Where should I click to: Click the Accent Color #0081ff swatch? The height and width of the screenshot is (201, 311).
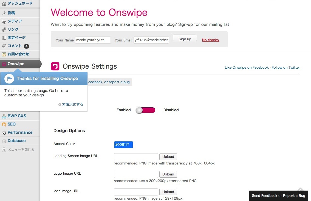123,145
